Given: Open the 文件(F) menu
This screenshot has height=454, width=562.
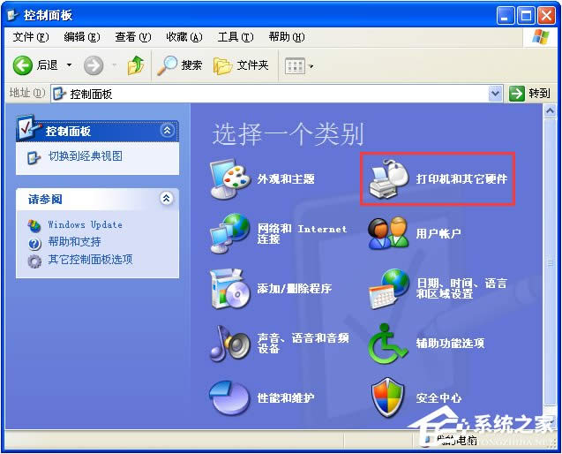Looking at the screenshot, I should [30, 37].
